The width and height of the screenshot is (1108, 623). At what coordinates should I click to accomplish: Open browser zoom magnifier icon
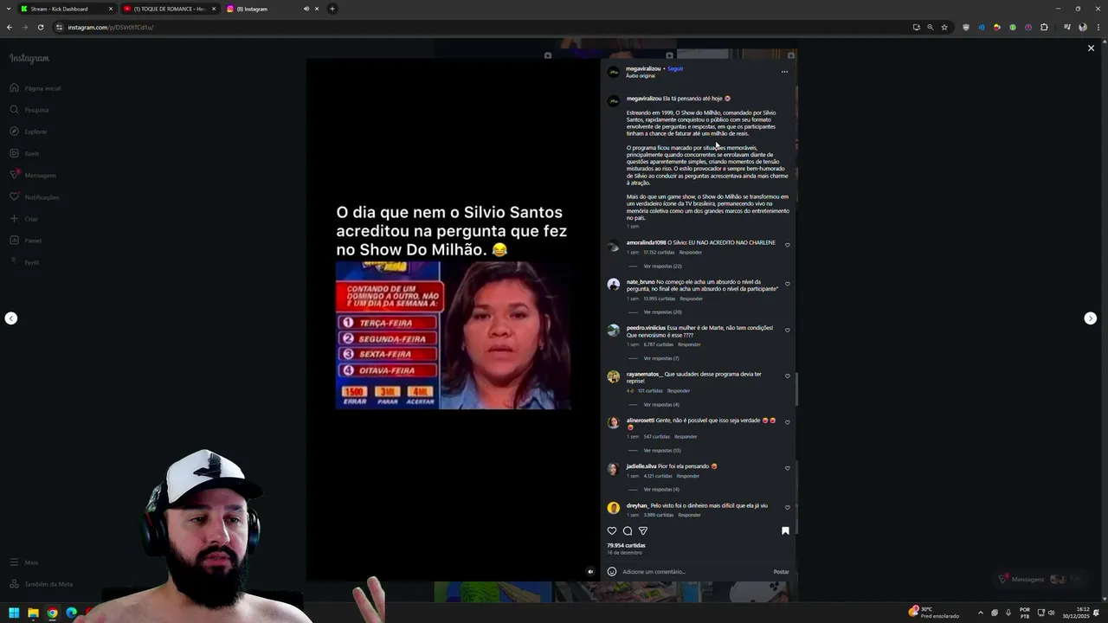tap(931, 27)
